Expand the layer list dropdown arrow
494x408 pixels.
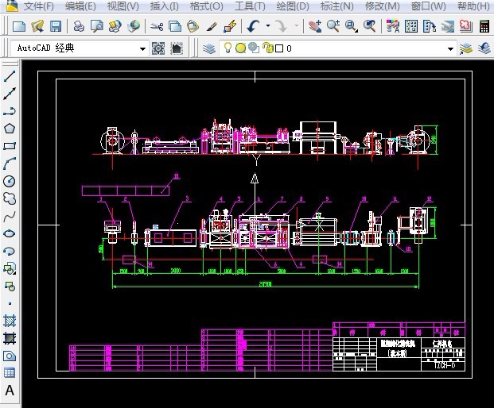[450, 48]
